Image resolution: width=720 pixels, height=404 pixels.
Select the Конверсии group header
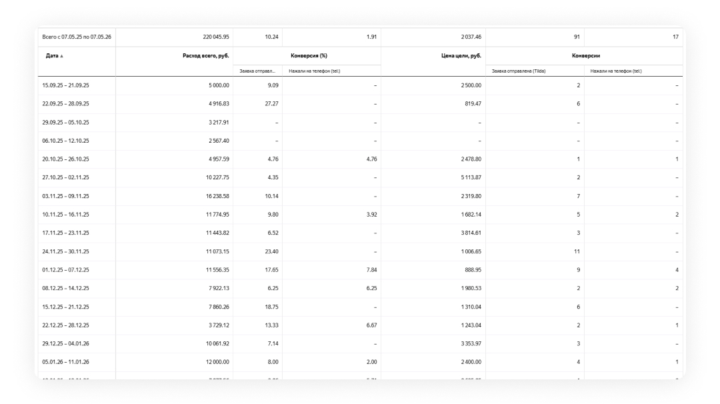point(586,55)
